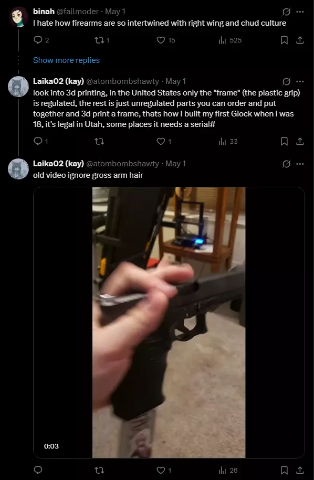The image size is (314, 480).
Task: Share binah's tweet via share icon
Action: point(300,40)
